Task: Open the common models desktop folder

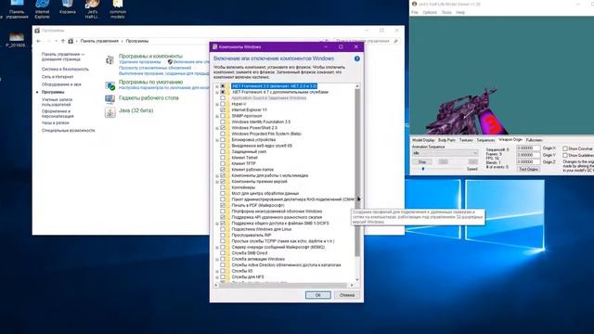Action: (x=118, y=8)
